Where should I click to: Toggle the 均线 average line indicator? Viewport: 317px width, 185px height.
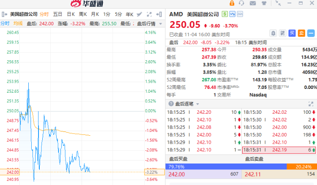pos(18,23)
